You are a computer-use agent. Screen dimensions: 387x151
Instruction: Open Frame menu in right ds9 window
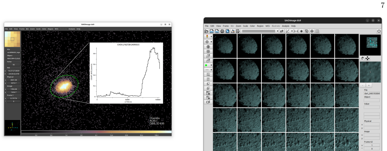click(x=226, y=26)
